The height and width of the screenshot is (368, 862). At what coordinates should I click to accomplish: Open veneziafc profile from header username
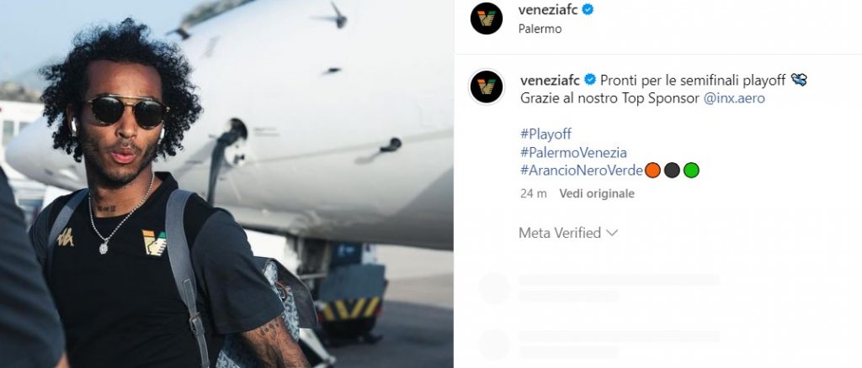point(548,9)
